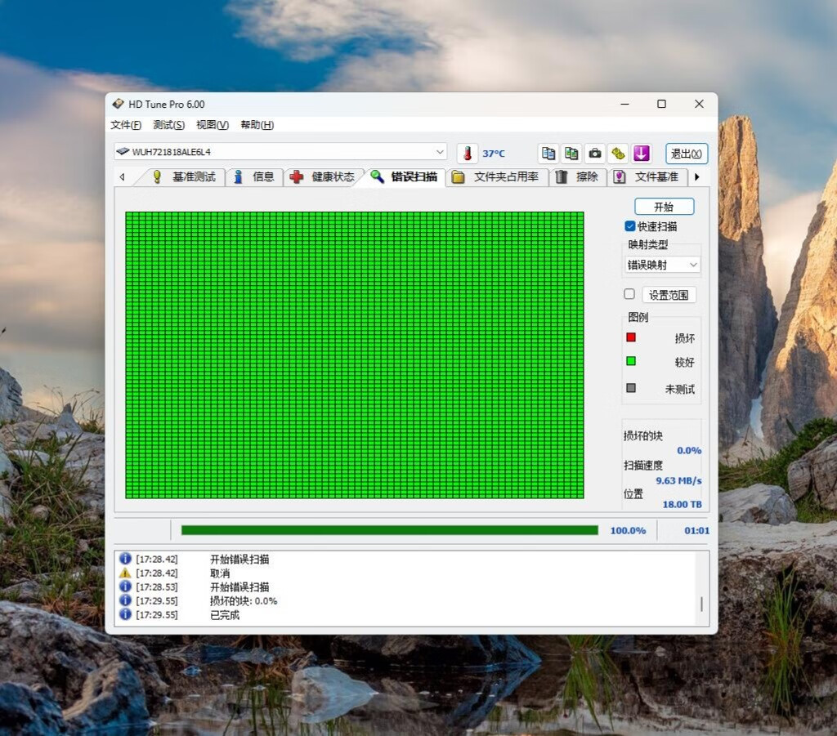Click the info icon of the first 17:28.42 log entry
This screenshot has height=736, width=837.
tap(125, 559)
